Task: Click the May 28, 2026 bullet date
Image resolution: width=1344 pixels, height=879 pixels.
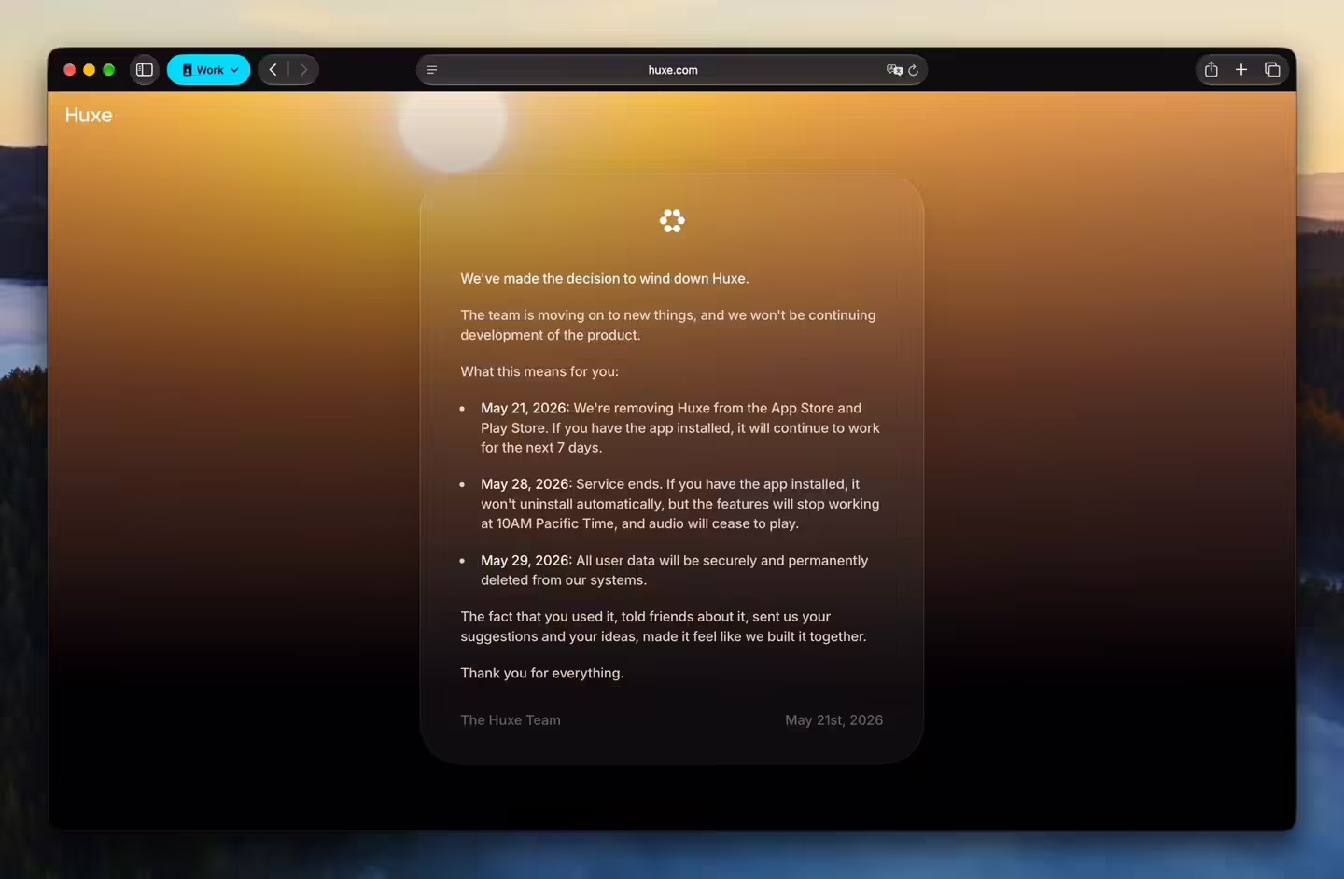Action: click(525, 484)
